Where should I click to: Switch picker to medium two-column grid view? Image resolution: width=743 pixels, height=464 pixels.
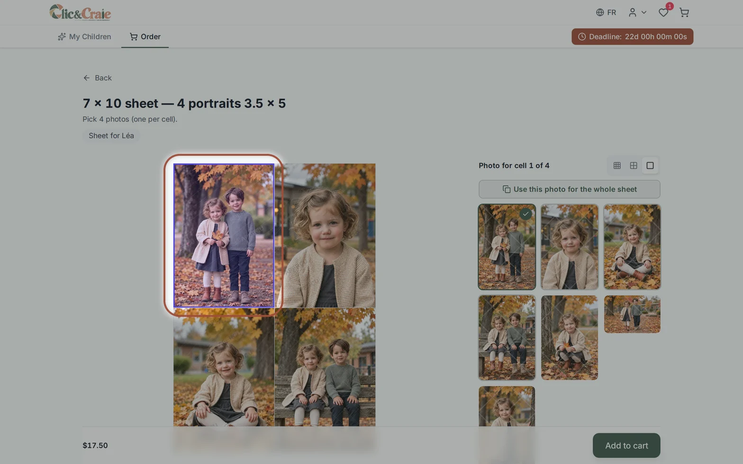pyautogui.click(x=634, y=165)
